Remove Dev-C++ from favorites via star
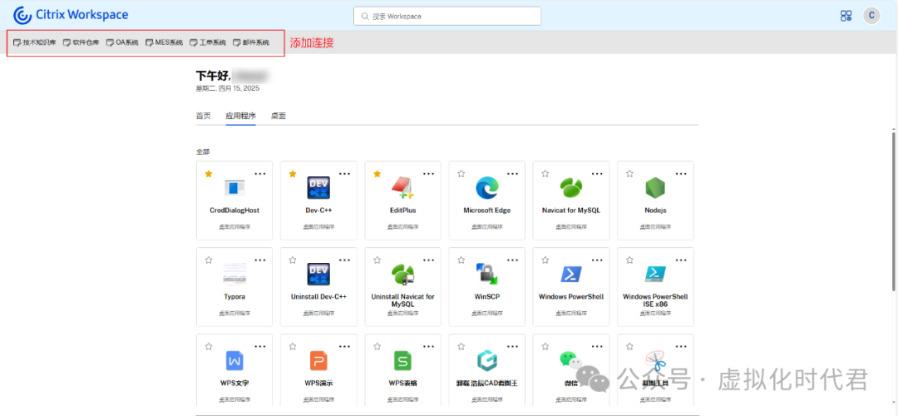Image resolution: width=898 pixels, height=416 pixels. (x=293, y=174)
